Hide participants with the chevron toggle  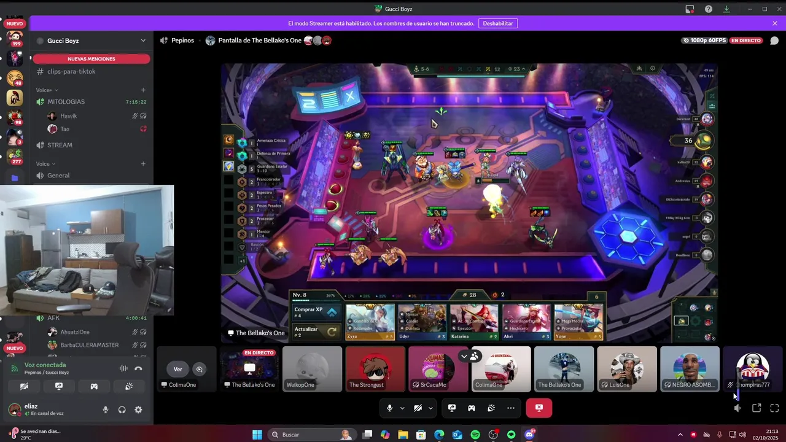(x=464, y=356)
